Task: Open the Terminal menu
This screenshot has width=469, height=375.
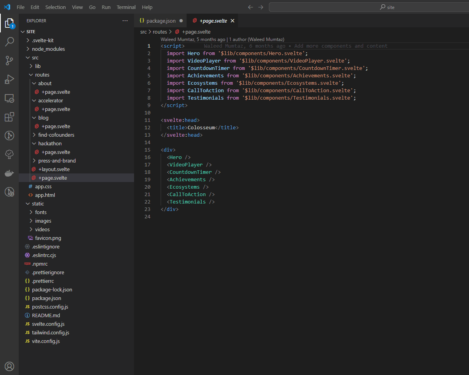Action: 126,7
